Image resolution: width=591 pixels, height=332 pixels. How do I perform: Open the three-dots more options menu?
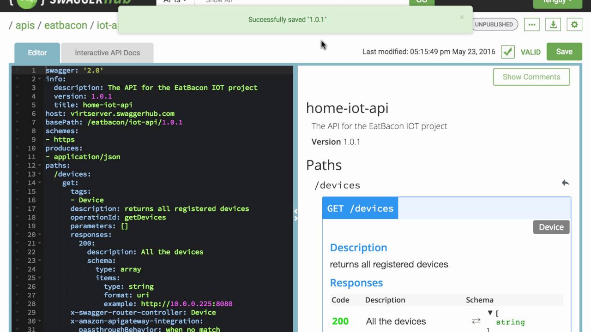(x=532, y=24)
